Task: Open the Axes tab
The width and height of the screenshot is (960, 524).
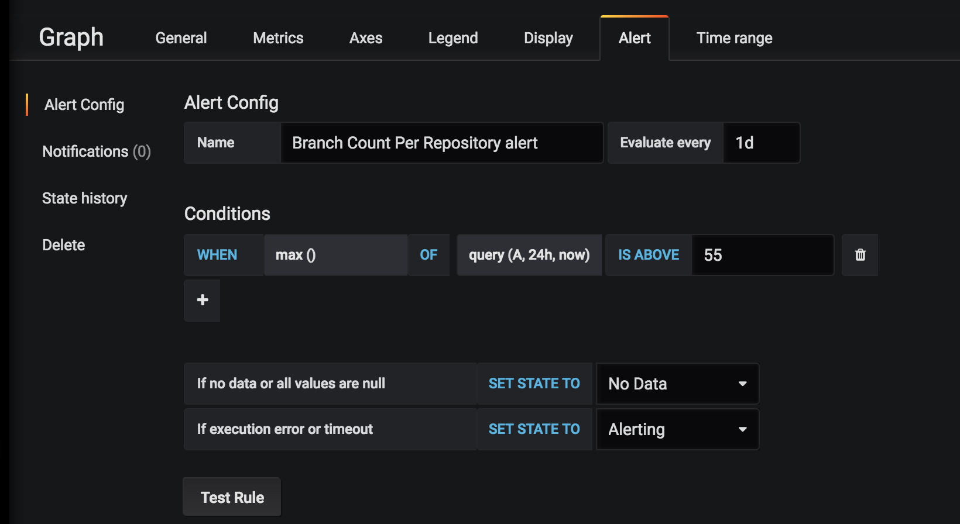Action: 366,38
